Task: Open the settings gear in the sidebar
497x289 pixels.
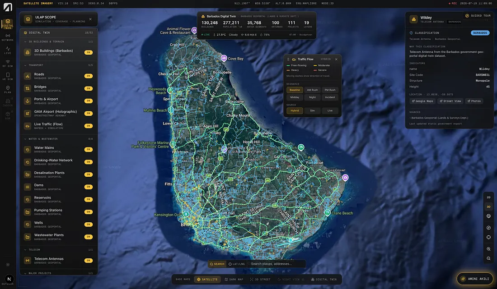Action: [x=8, y=265]
